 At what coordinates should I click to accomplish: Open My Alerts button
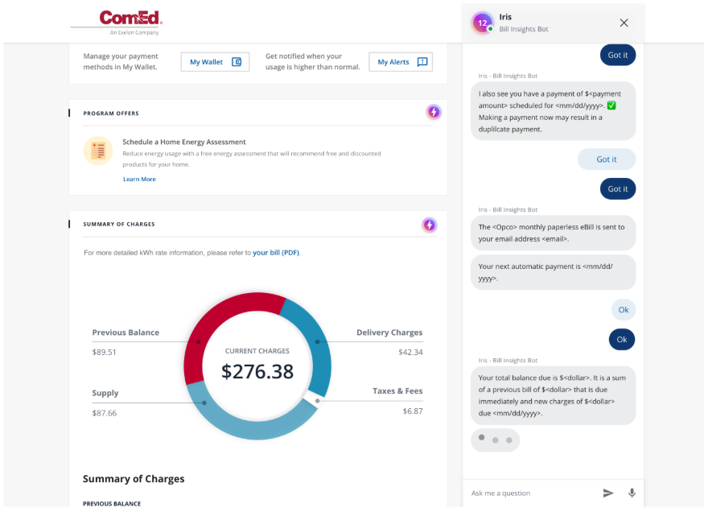[401, 62]
